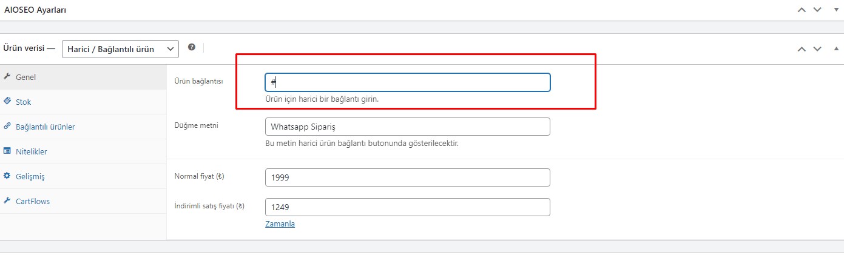Image resolution: width=844 pixels, height=258 pixels.
Task: Focus the Ürün bağlantısı input field
Action: click(408, 82)
